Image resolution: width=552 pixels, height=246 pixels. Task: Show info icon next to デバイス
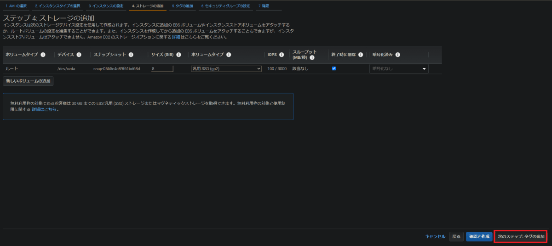[79, 55]
